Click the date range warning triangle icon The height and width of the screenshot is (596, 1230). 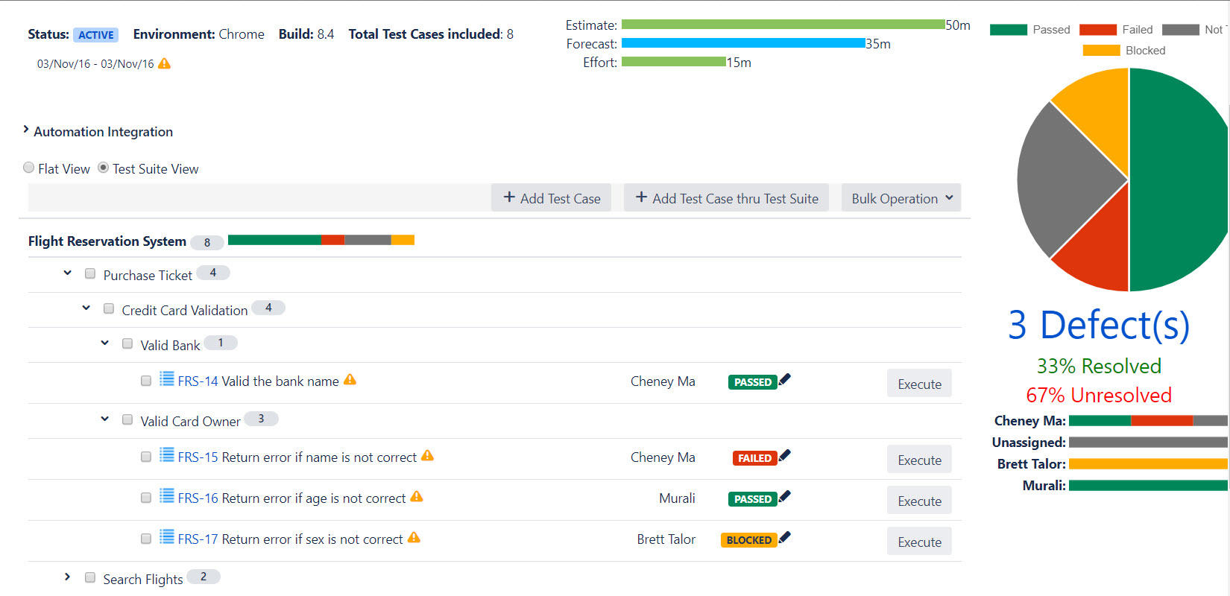point(164,64)
